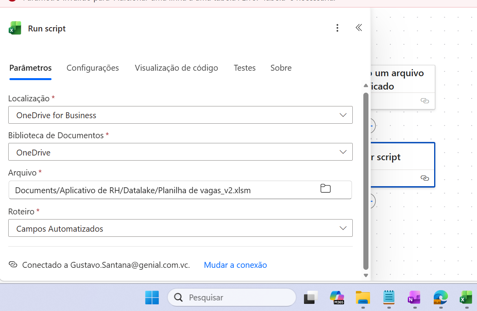Click the Mudar a conexão link
This screenshot has width=477, height=311.
(235, 265)
